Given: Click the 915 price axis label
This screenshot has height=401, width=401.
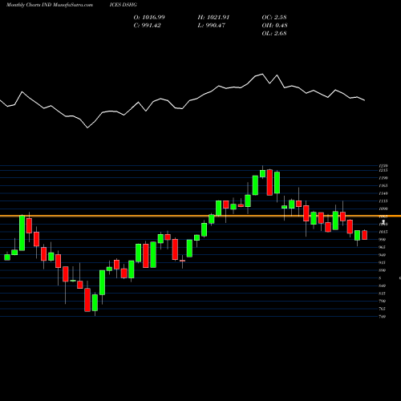Looking at the screenshot, I should pos(383,262).
